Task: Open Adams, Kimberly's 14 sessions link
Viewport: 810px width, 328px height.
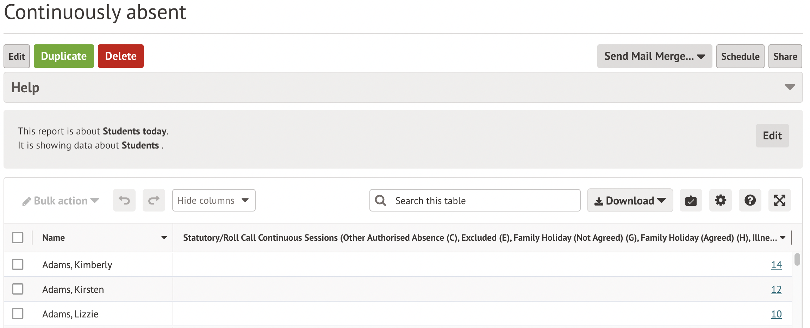Action: [x=776, y=265]
